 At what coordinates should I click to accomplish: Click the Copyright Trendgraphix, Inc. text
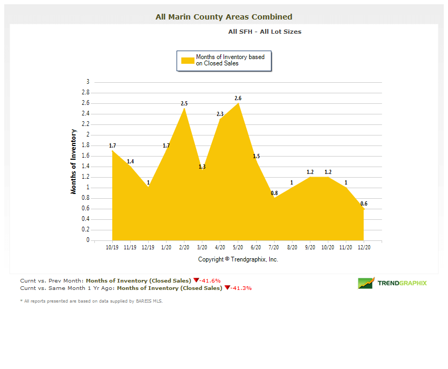click(238, 259)
